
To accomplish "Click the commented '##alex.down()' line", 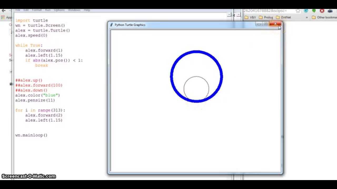I will point(31,90).
